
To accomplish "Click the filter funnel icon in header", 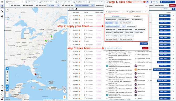I will (147, 2).
